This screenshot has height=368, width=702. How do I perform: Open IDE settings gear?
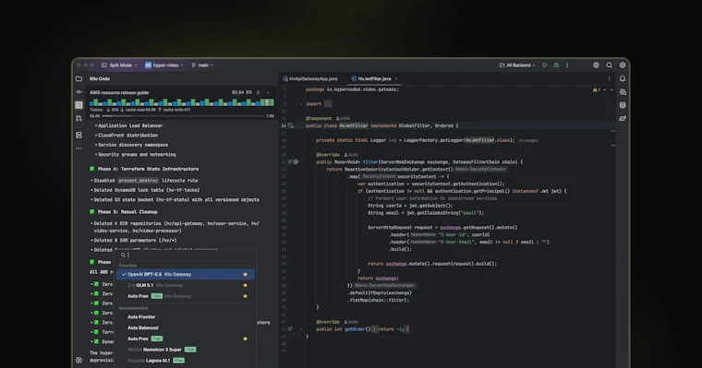[x=623, y=65]
